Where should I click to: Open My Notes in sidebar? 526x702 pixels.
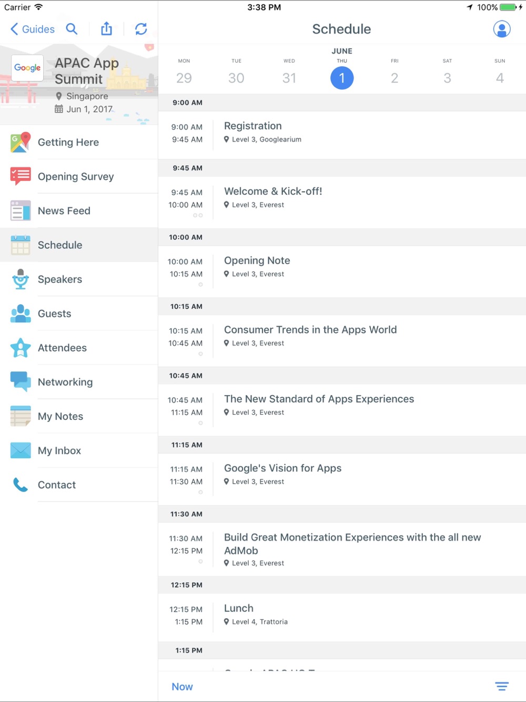(x=79, y=416)
